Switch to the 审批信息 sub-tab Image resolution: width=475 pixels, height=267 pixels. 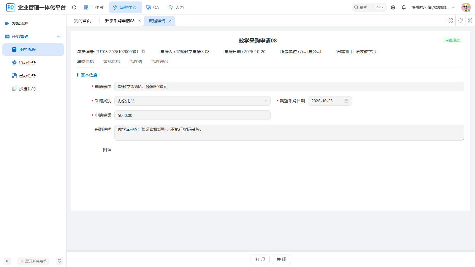(x=112, y=61)
